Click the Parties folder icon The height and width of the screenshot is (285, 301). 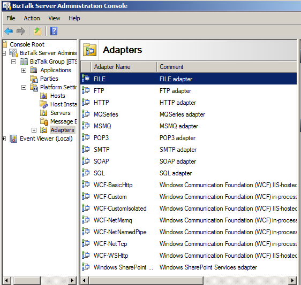pos(34,79)
